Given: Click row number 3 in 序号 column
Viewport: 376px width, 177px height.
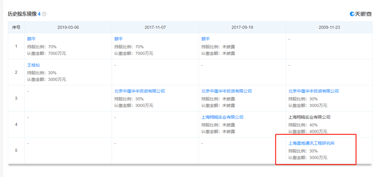Looking at the screenshot, I should click(x=16, y=98).
